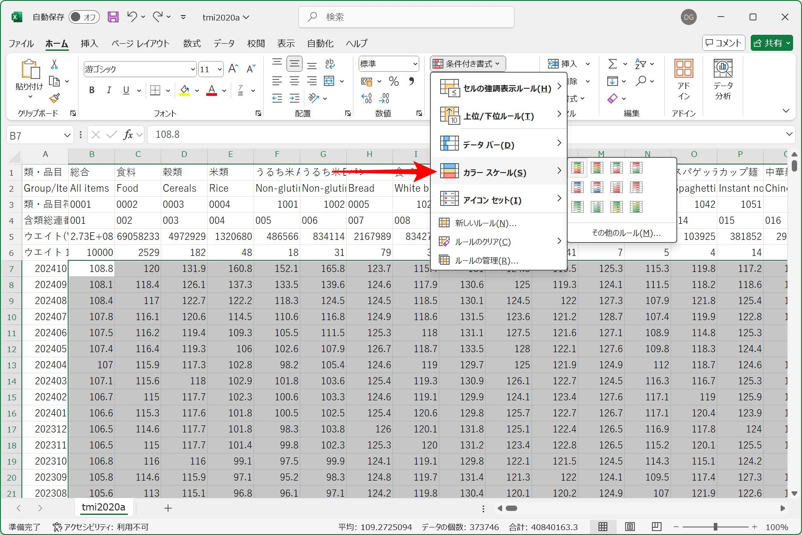Click the Undo arrow icon
Viewport: 802px width, 535px height.
point(131,17)
